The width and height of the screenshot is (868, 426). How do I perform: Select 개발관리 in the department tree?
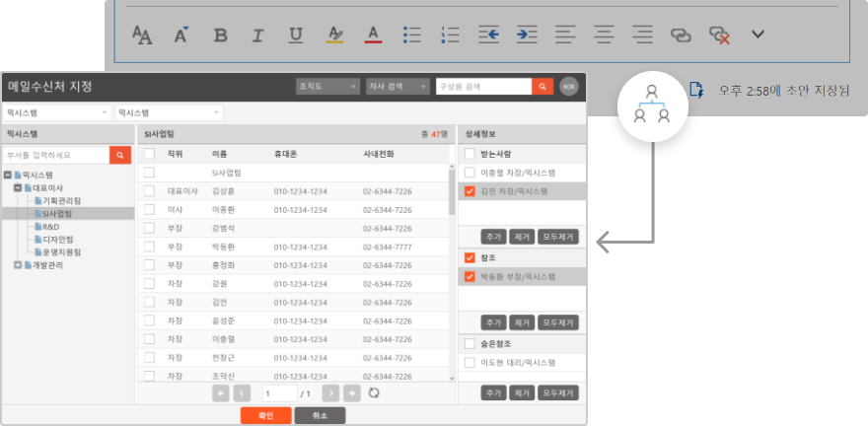(47, 265)
